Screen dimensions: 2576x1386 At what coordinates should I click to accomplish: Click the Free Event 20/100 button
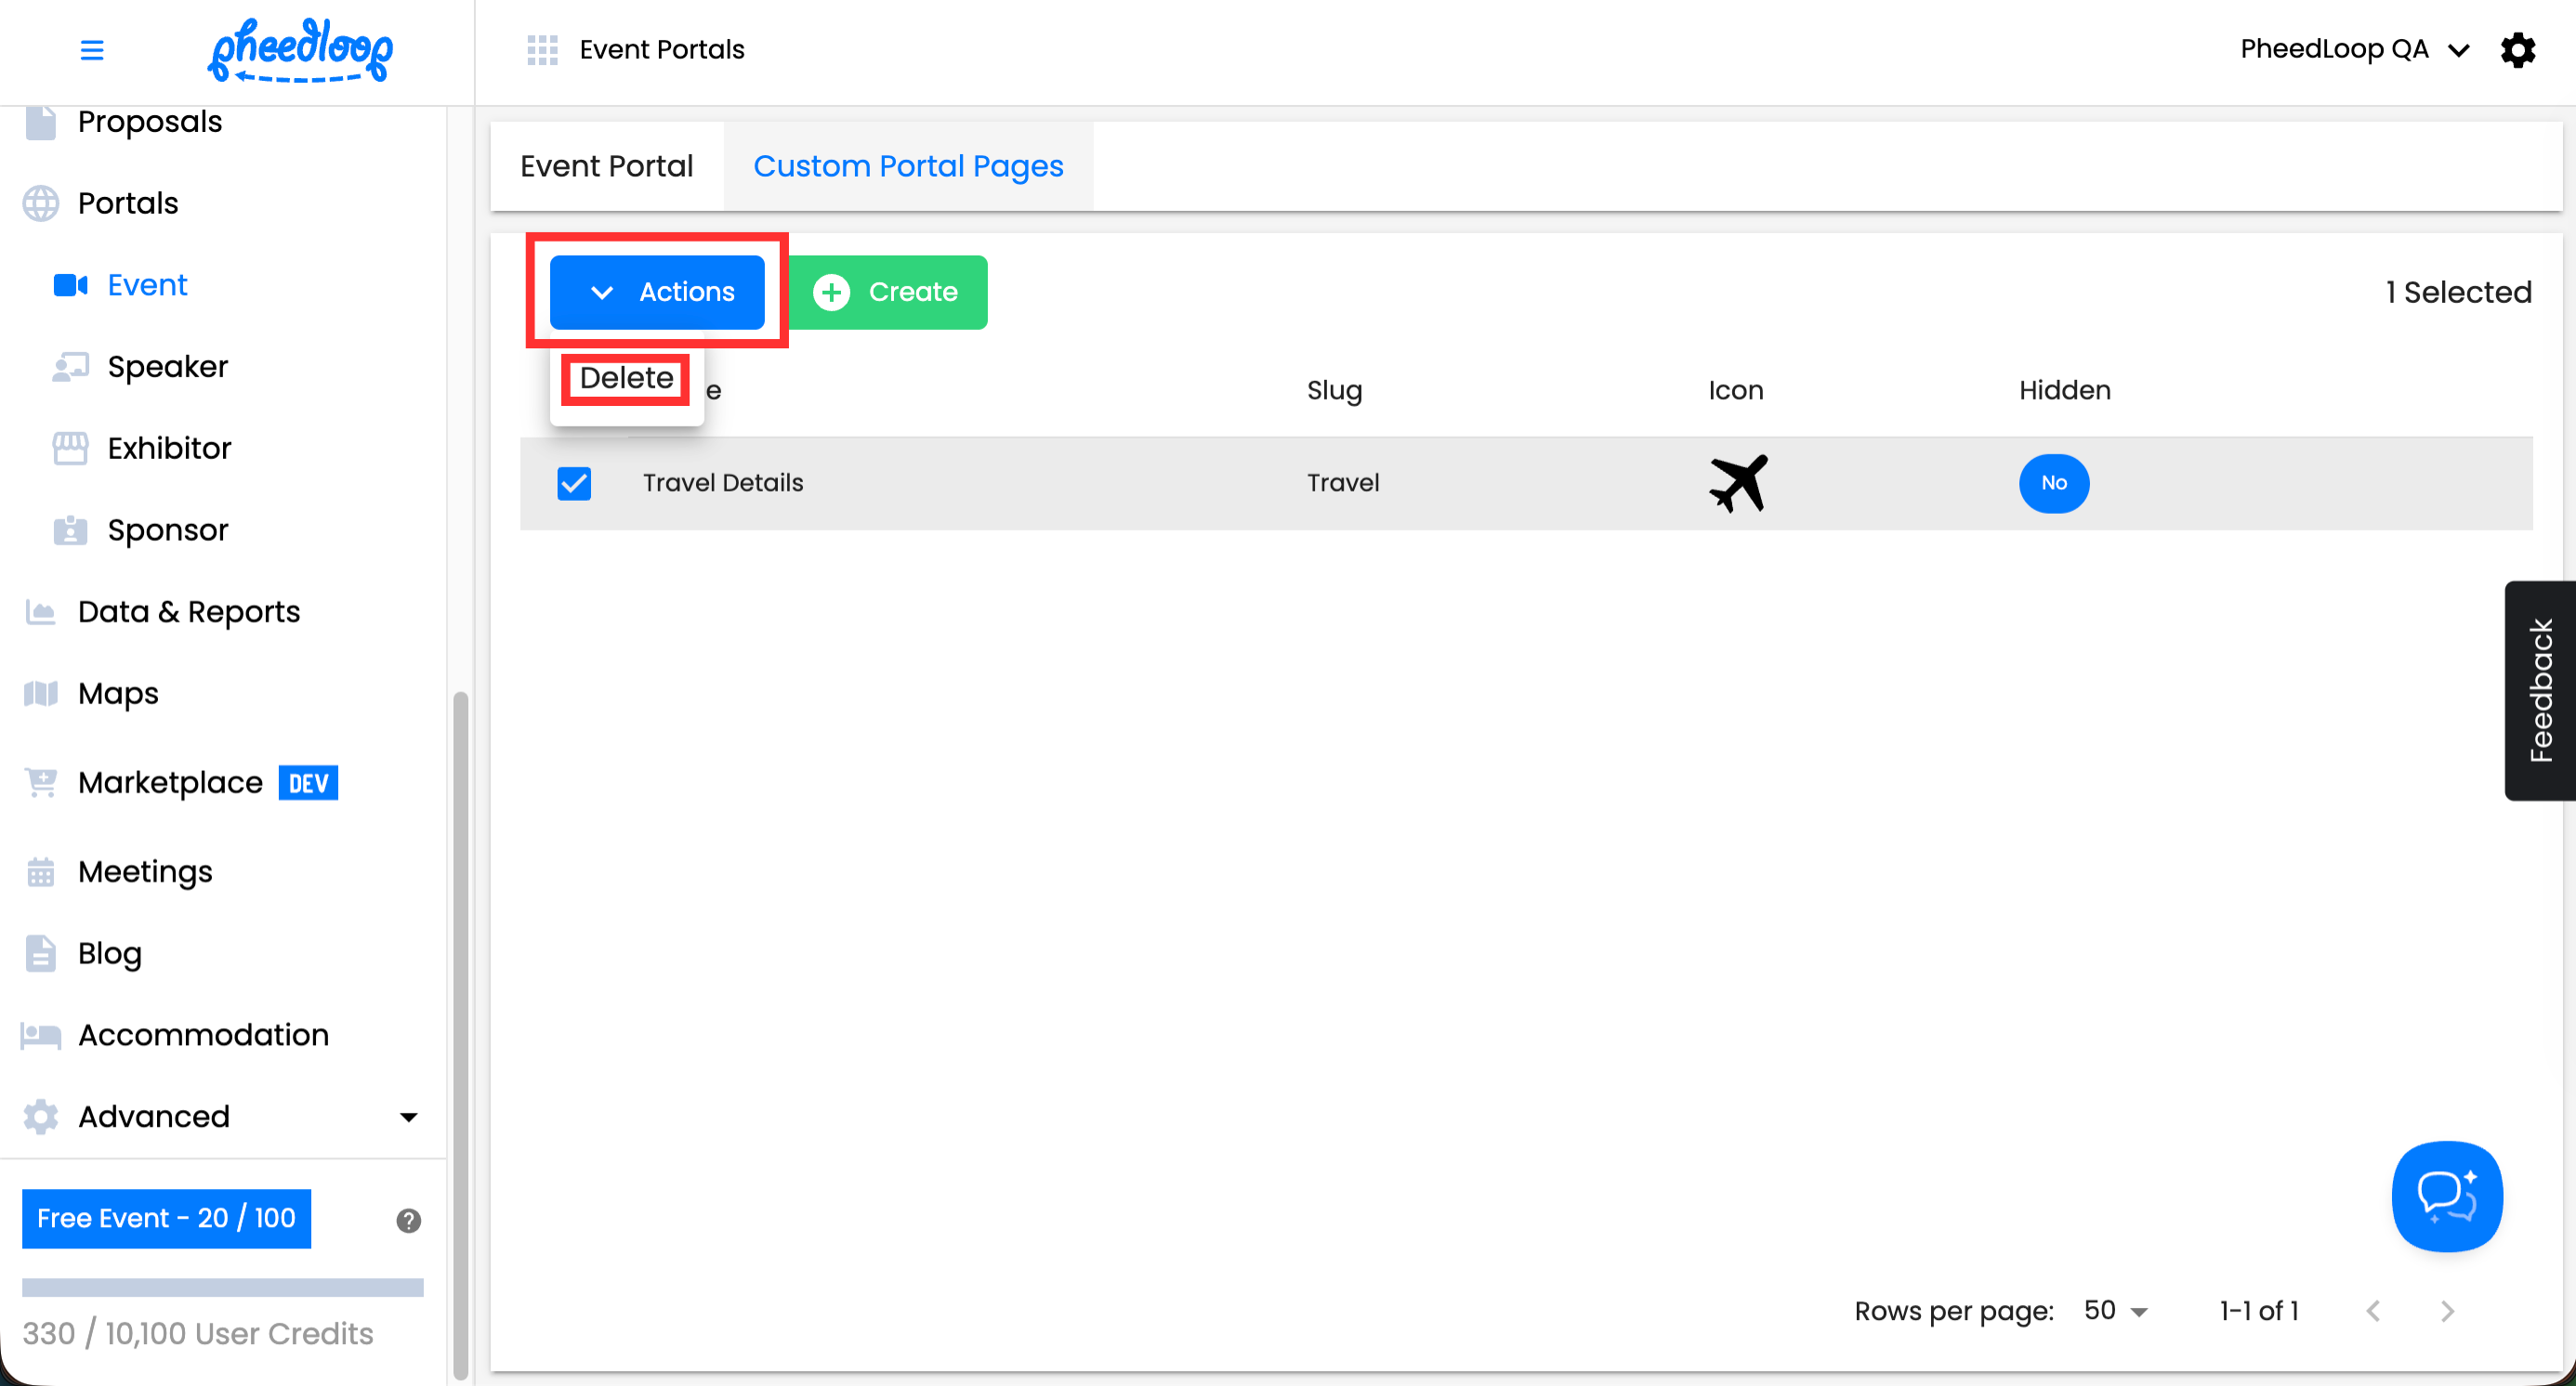(x=166, y=1218)
